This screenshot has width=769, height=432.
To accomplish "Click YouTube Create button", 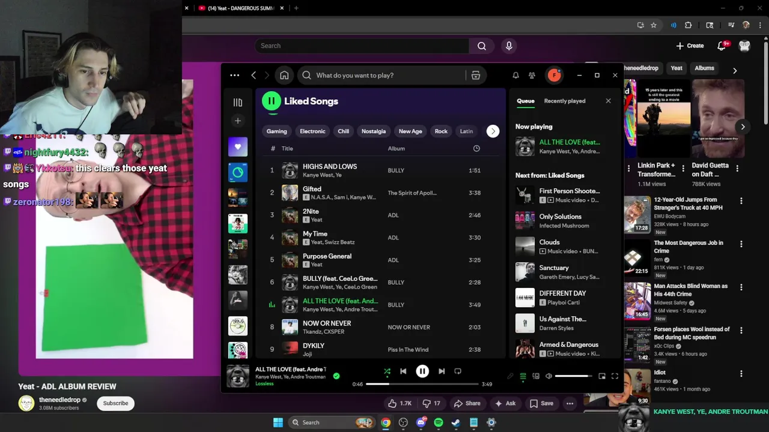I will (690, 46).
